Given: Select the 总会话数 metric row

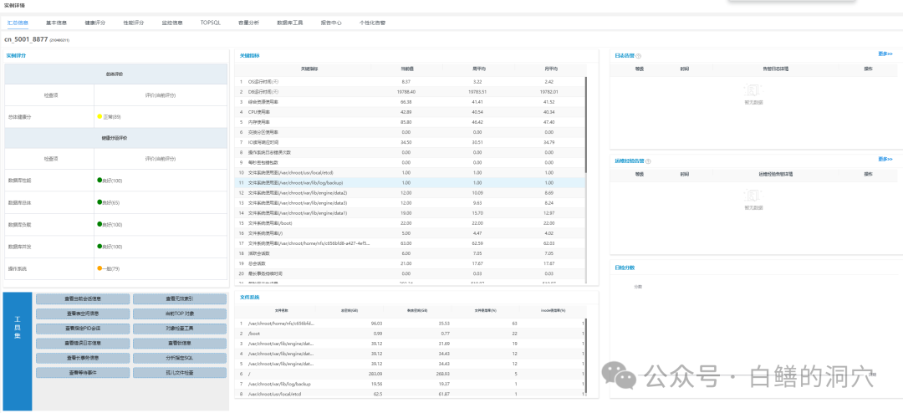Looking at the screenshot, I should [410, 263].
